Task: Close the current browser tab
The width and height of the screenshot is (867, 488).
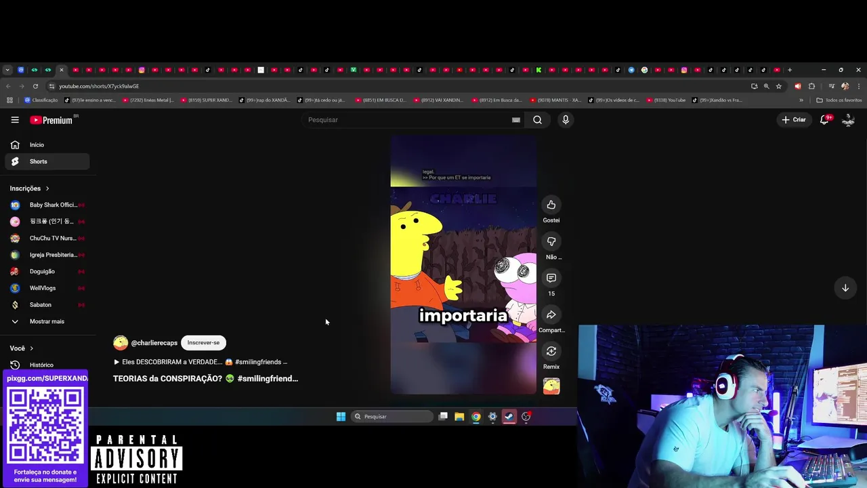Action: 61,70
